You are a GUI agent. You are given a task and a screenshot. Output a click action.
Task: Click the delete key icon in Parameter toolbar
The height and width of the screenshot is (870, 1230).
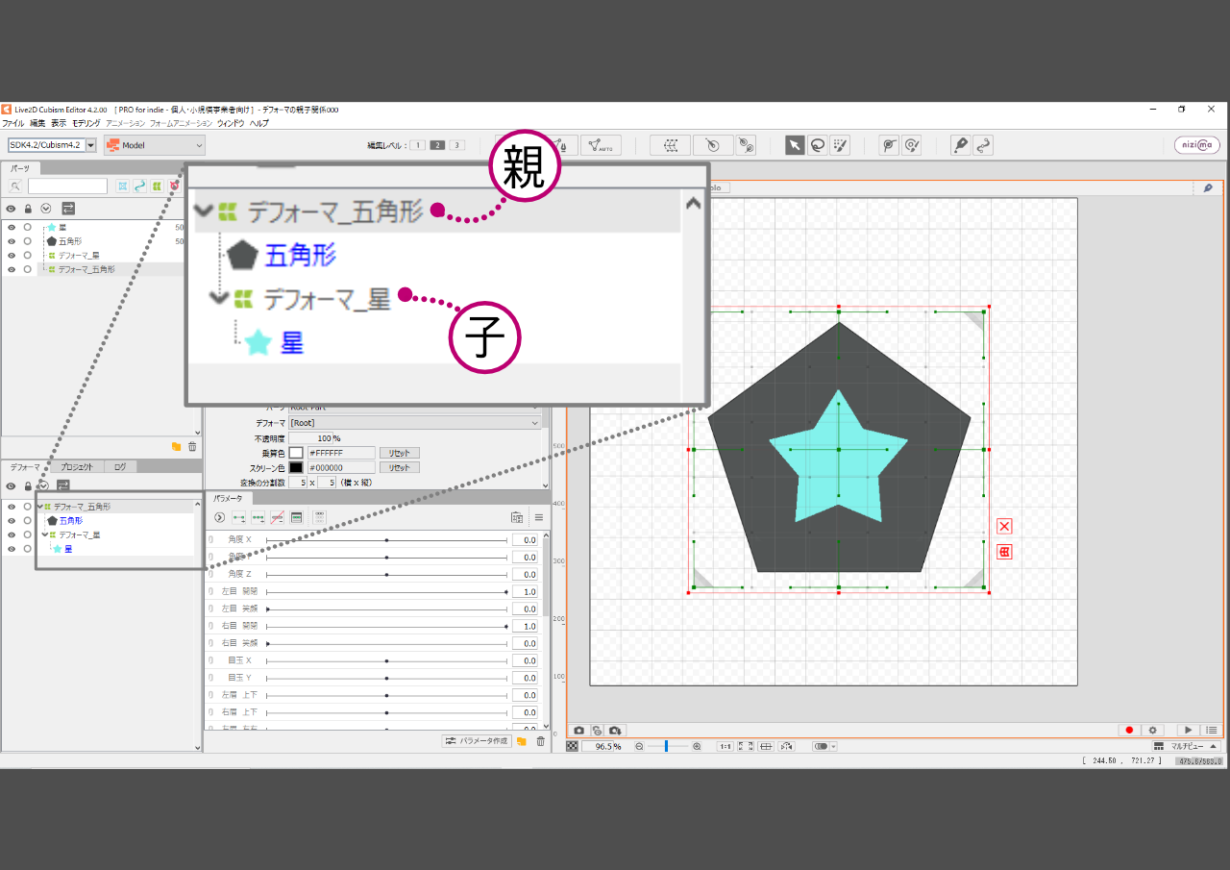click(278, 517)
